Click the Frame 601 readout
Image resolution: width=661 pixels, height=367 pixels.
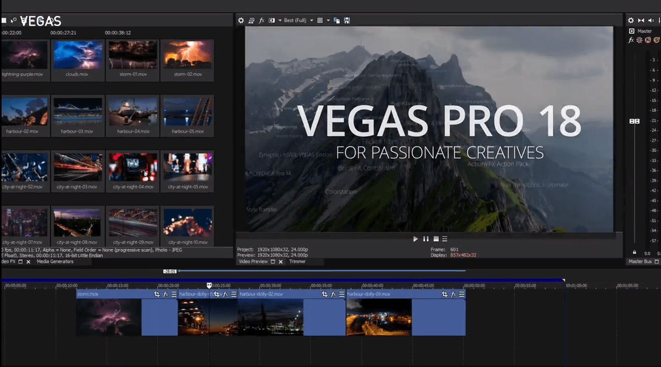[x=444, y=249]
